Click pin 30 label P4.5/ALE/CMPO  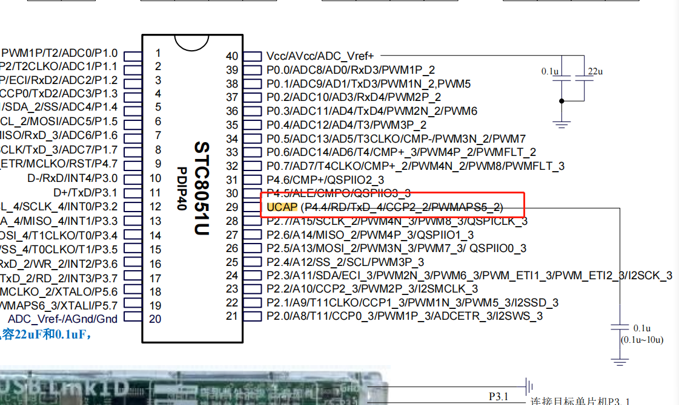click(339, 193)
